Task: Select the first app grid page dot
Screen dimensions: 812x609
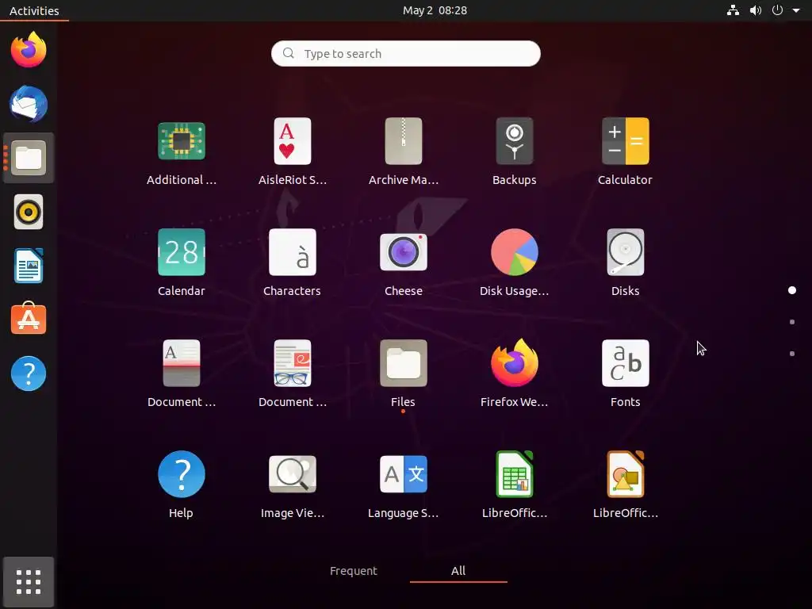Action: coord(792,290)
